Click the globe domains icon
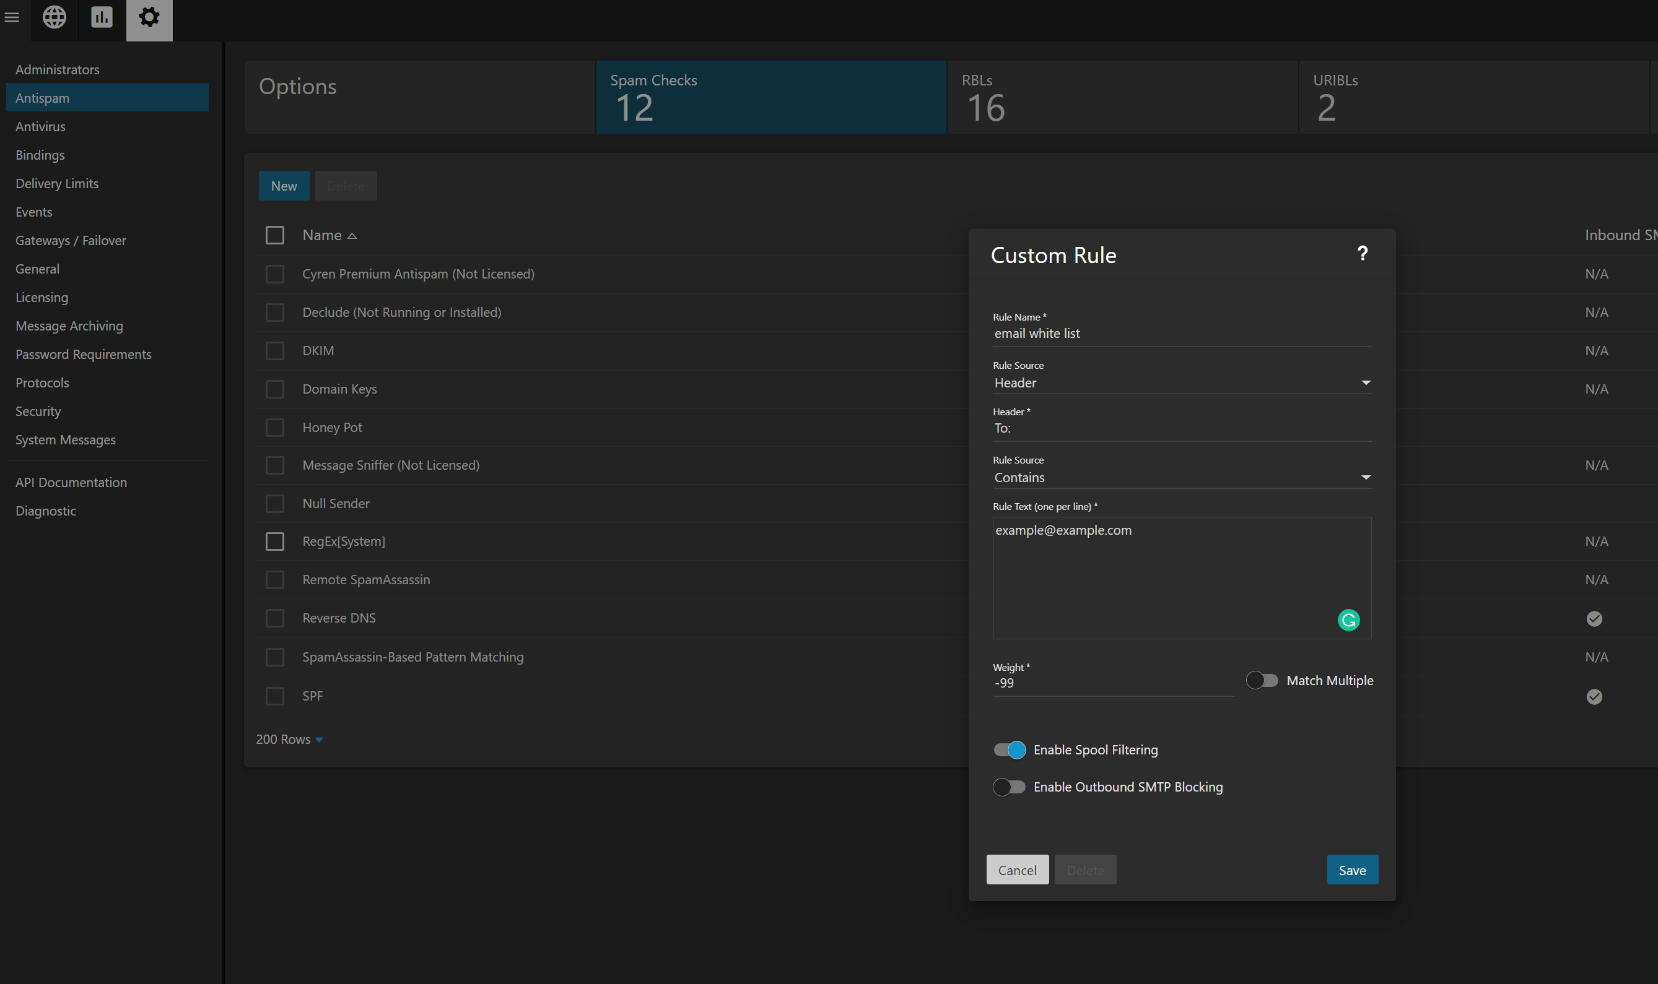The height and width of the screenshot is (984, 1658). [55, 17]
